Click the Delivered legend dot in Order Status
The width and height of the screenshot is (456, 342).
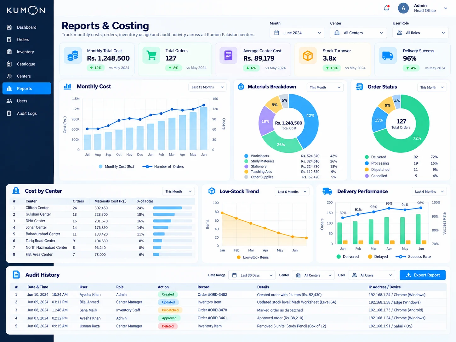click(x=367, y=157)
